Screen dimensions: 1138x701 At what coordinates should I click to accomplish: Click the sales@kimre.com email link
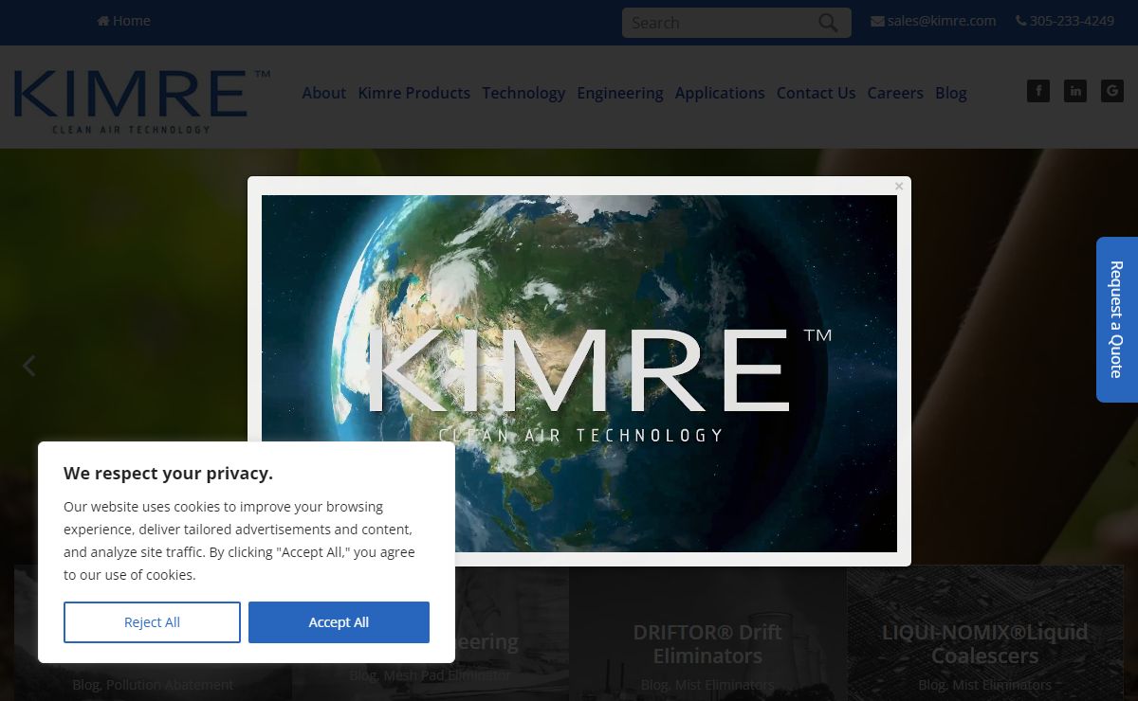933,21
